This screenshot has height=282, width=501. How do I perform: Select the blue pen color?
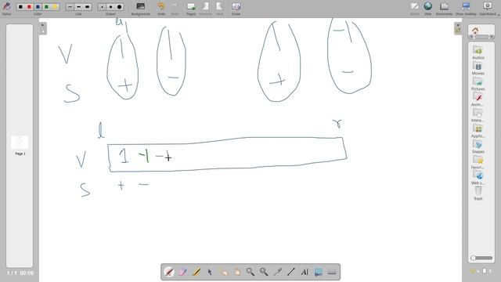pyautogui.click(x=38, y=7)
